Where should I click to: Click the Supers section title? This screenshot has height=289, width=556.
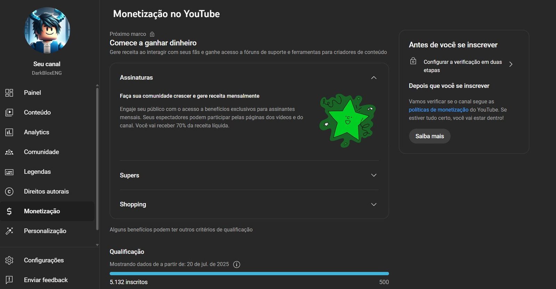130,175
